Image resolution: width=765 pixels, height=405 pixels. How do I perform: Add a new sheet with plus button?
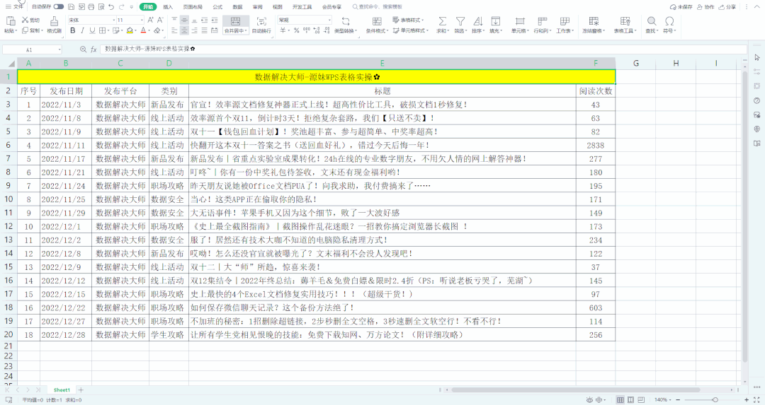coord(81,390)
